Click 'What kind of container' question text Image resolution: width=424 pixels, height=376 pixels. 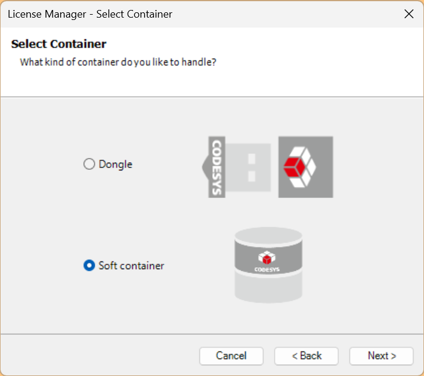click(118, 62)
